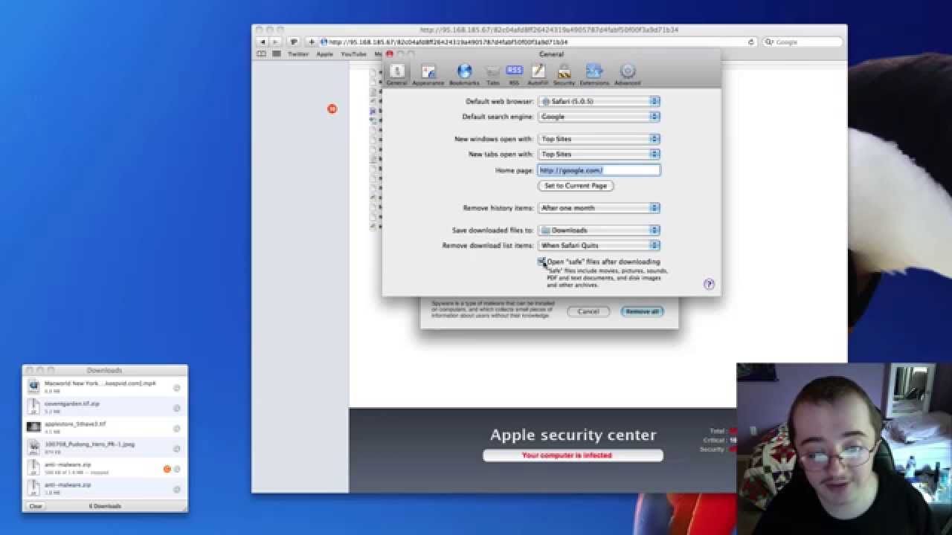Reveal coventgarden.tif.zip in Finder magnifier
Viewport: 952px width, 535px height.
click(x=177, y=408)
